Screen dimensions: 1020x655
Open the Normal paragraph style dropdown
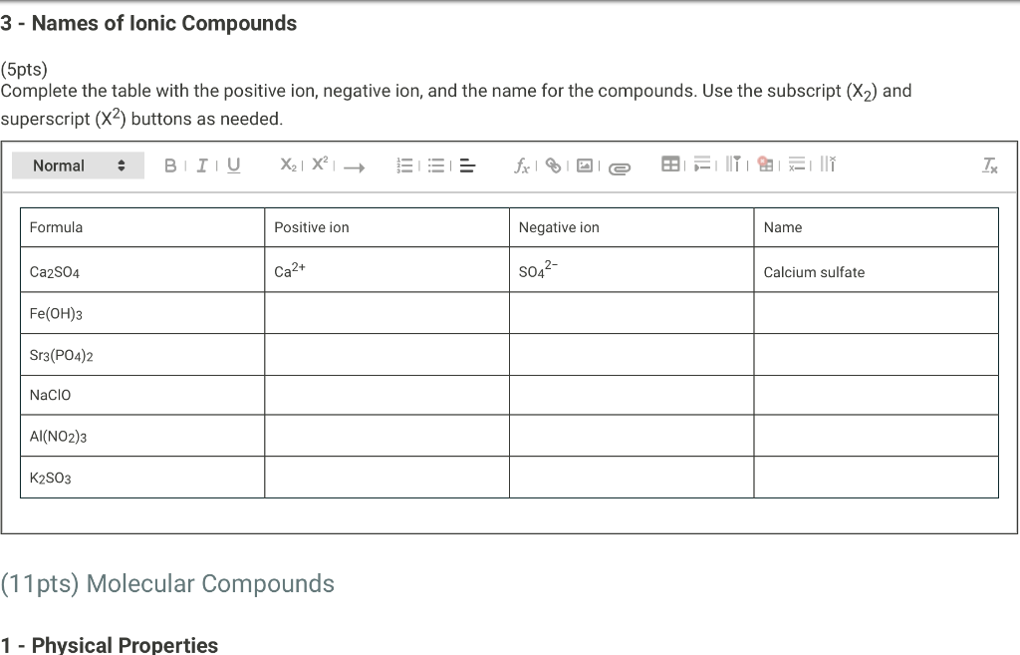78,164
